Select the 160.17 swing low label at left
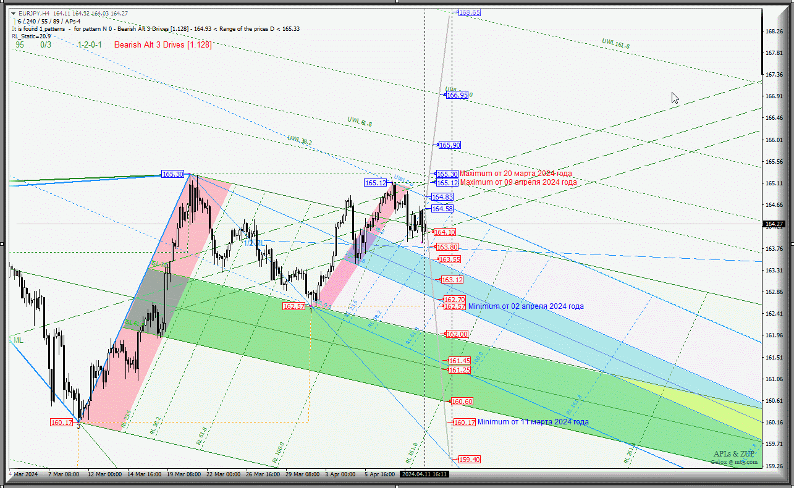The height and width of the screenshot is (488, 794). coord(62,423)
